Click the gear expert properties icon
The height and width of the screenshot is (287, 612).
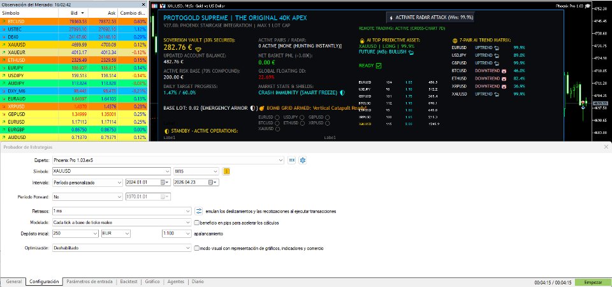[302, 160]
